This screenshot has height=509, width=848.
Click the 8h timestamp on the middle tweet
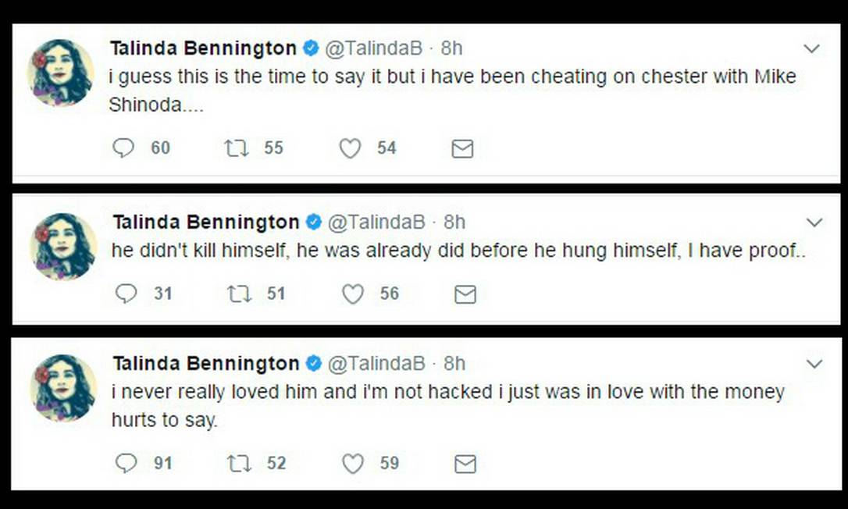tap(454, 222)
